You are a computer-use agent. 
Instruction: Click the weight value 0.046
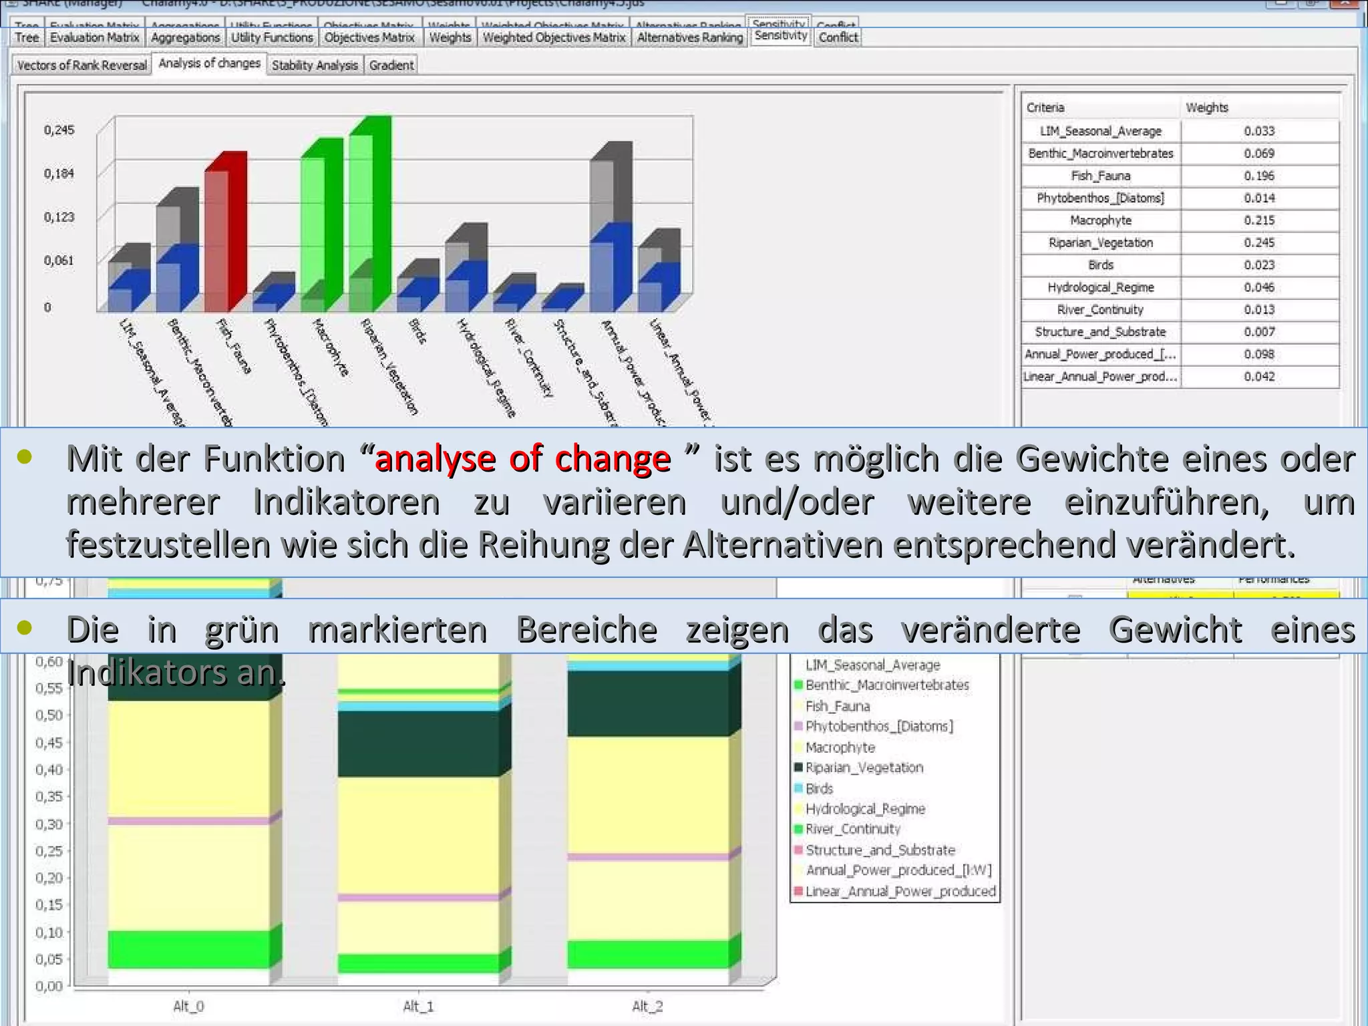[x=1260, y=287]
